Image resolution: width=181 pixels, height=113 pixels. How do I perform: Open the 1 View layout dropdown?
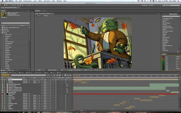[x=87, y=70]
